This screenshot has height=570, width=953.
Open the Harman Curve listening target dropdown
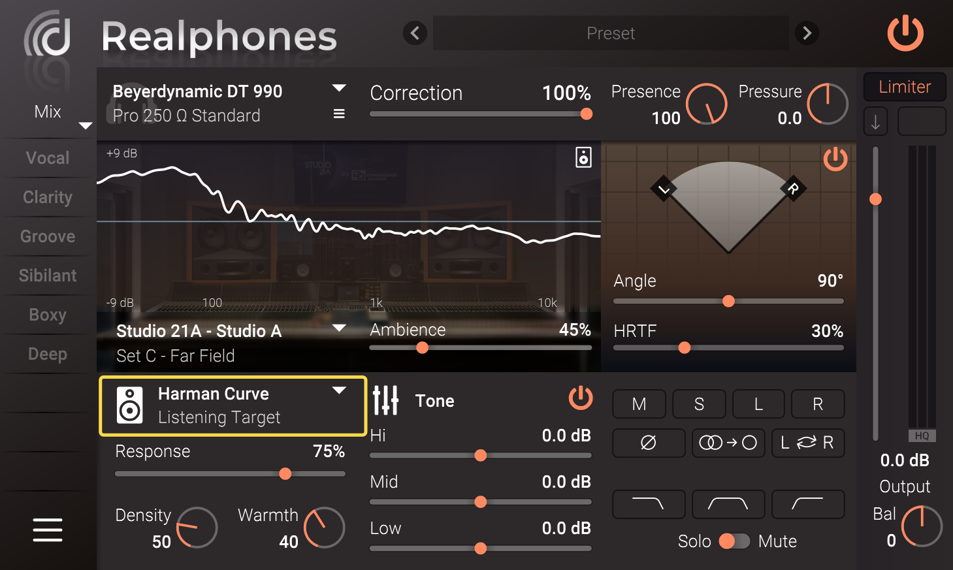coord(339,390)
